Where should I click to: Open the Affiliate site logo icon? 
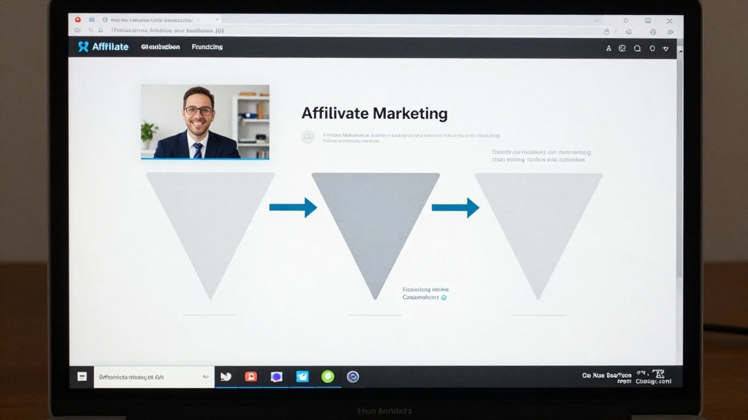[x=83, y=46]
